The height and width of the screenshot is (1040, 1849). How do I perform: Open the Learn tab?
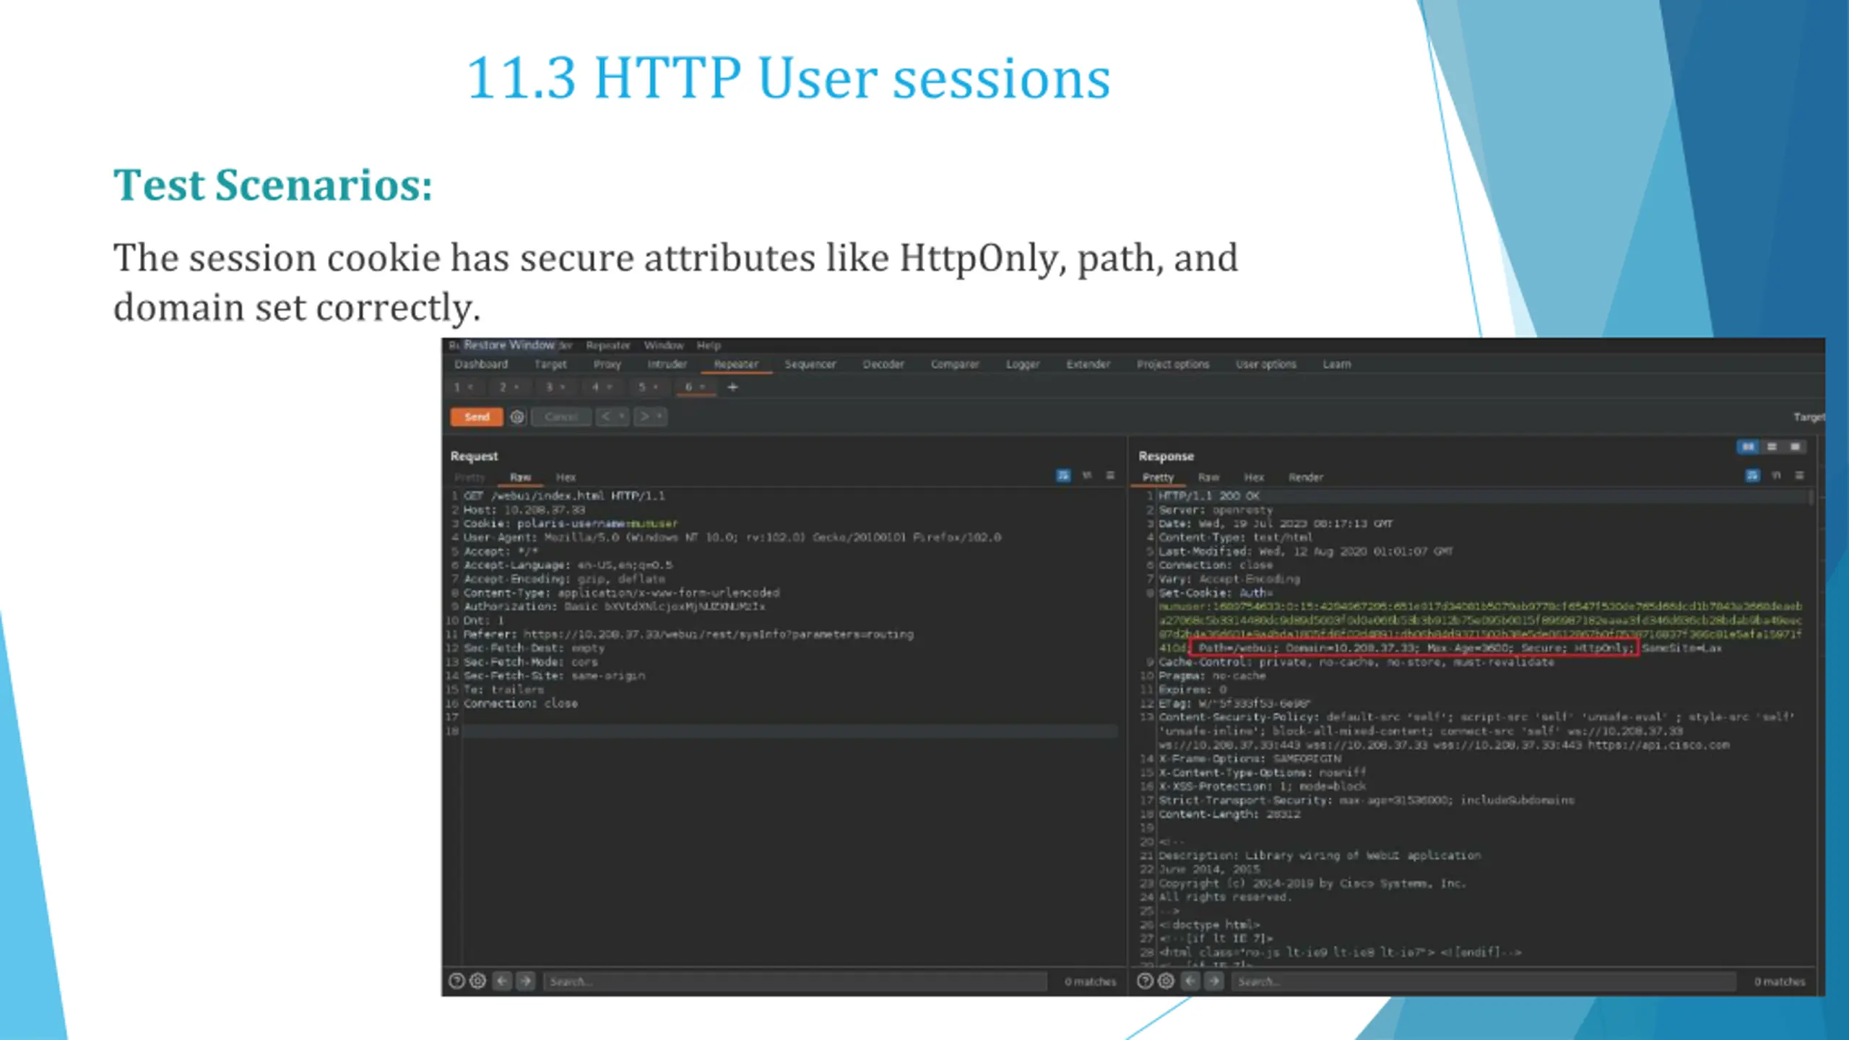click(1337, 364)
